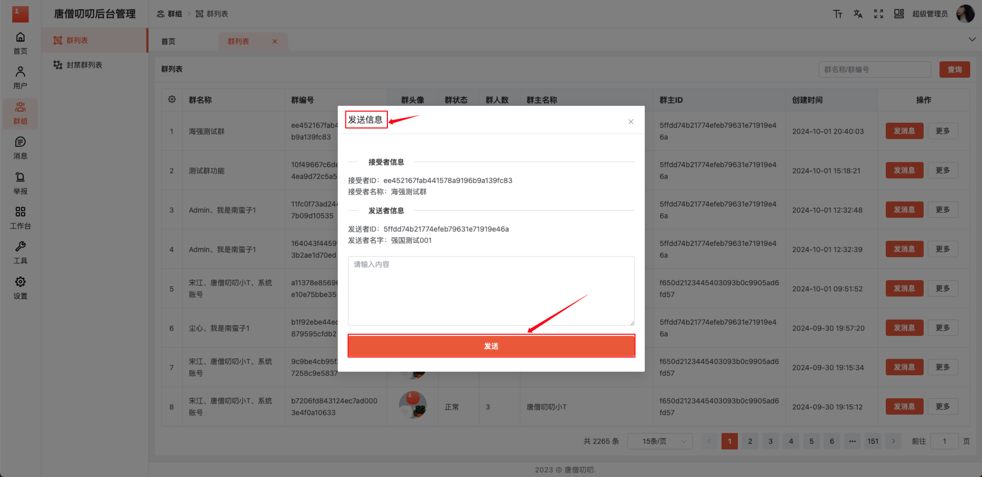This screenshot has height=477, width=982.
Task: Open the 消息 sidebar icon
Action: point(20,148)
